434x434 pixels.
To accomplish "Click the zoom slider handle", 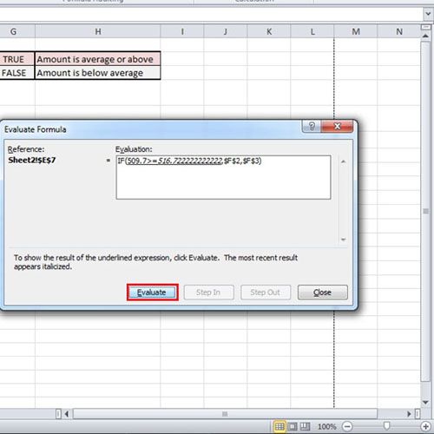I will [386, 426].
